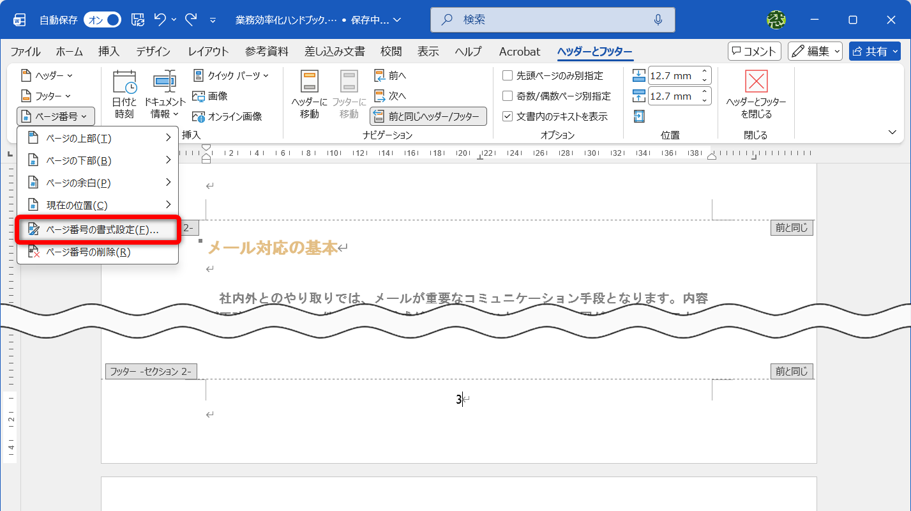Image resolution: width=911 pixels, height=511 pixels.
Task: Click into the 検索 search box
Action: coord(552,20)
